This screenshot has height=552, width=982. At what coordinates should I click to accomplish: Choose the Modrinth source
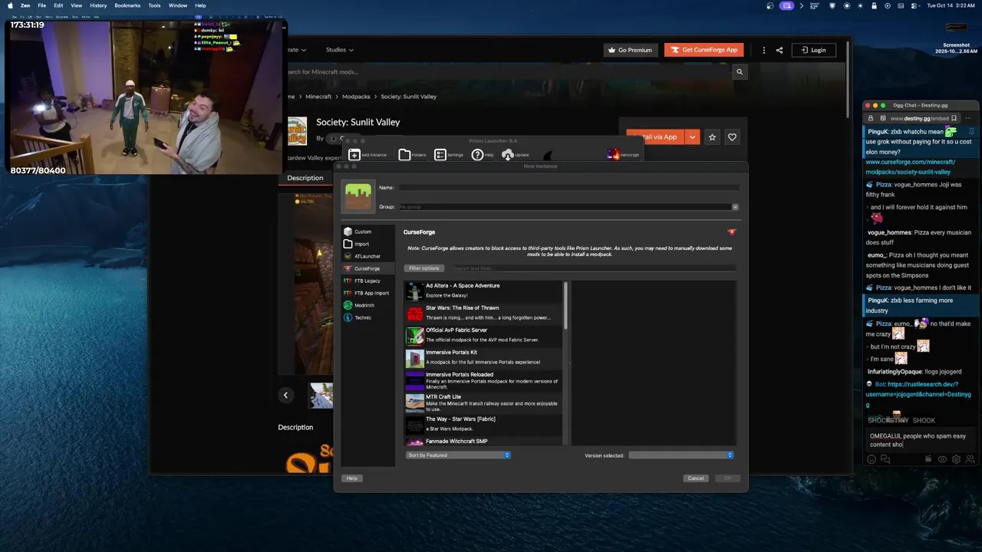pos(367,305)
